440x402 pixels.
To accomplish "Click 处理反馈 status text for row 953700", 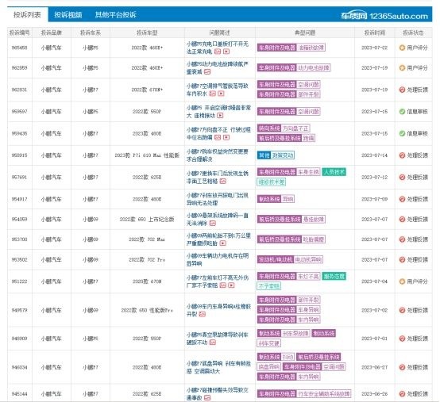I will click(x=417, y=239).
